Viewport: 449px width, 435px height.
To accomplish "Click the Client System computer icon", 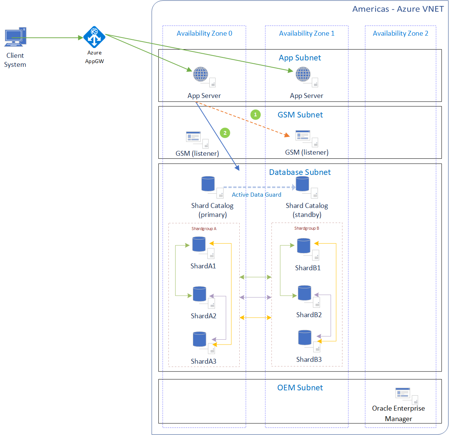I will [15, 36].
